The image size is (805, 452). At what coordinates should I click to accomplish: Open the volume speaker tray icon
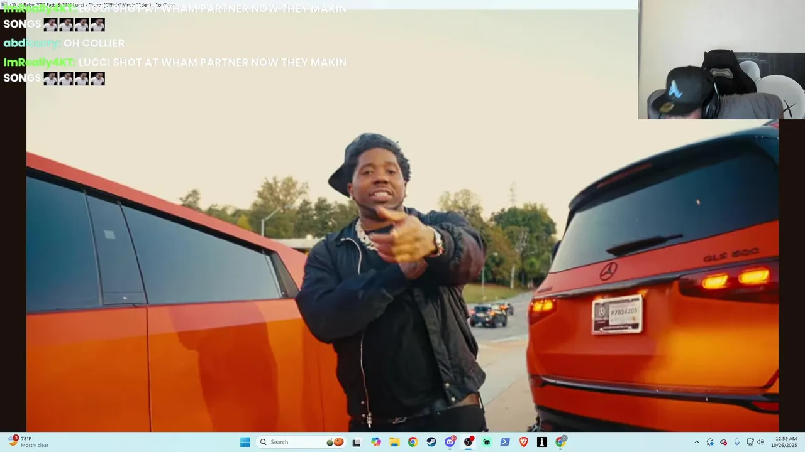click(x=760, y=442)
